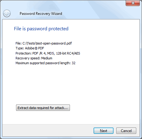Click the 128-bit RC4/AES encryption text

tap(68, 53)
